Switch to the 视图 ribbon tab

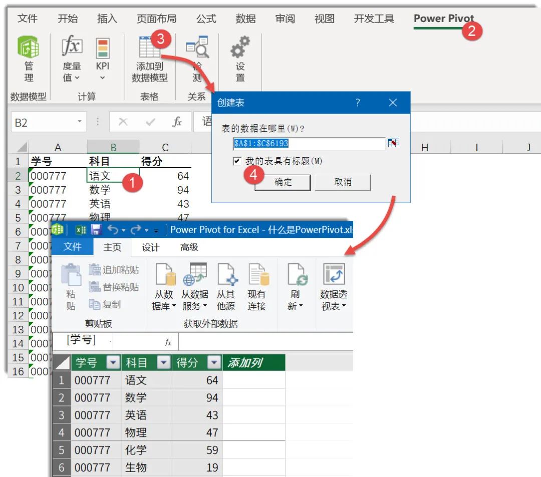tap(324, 18)
